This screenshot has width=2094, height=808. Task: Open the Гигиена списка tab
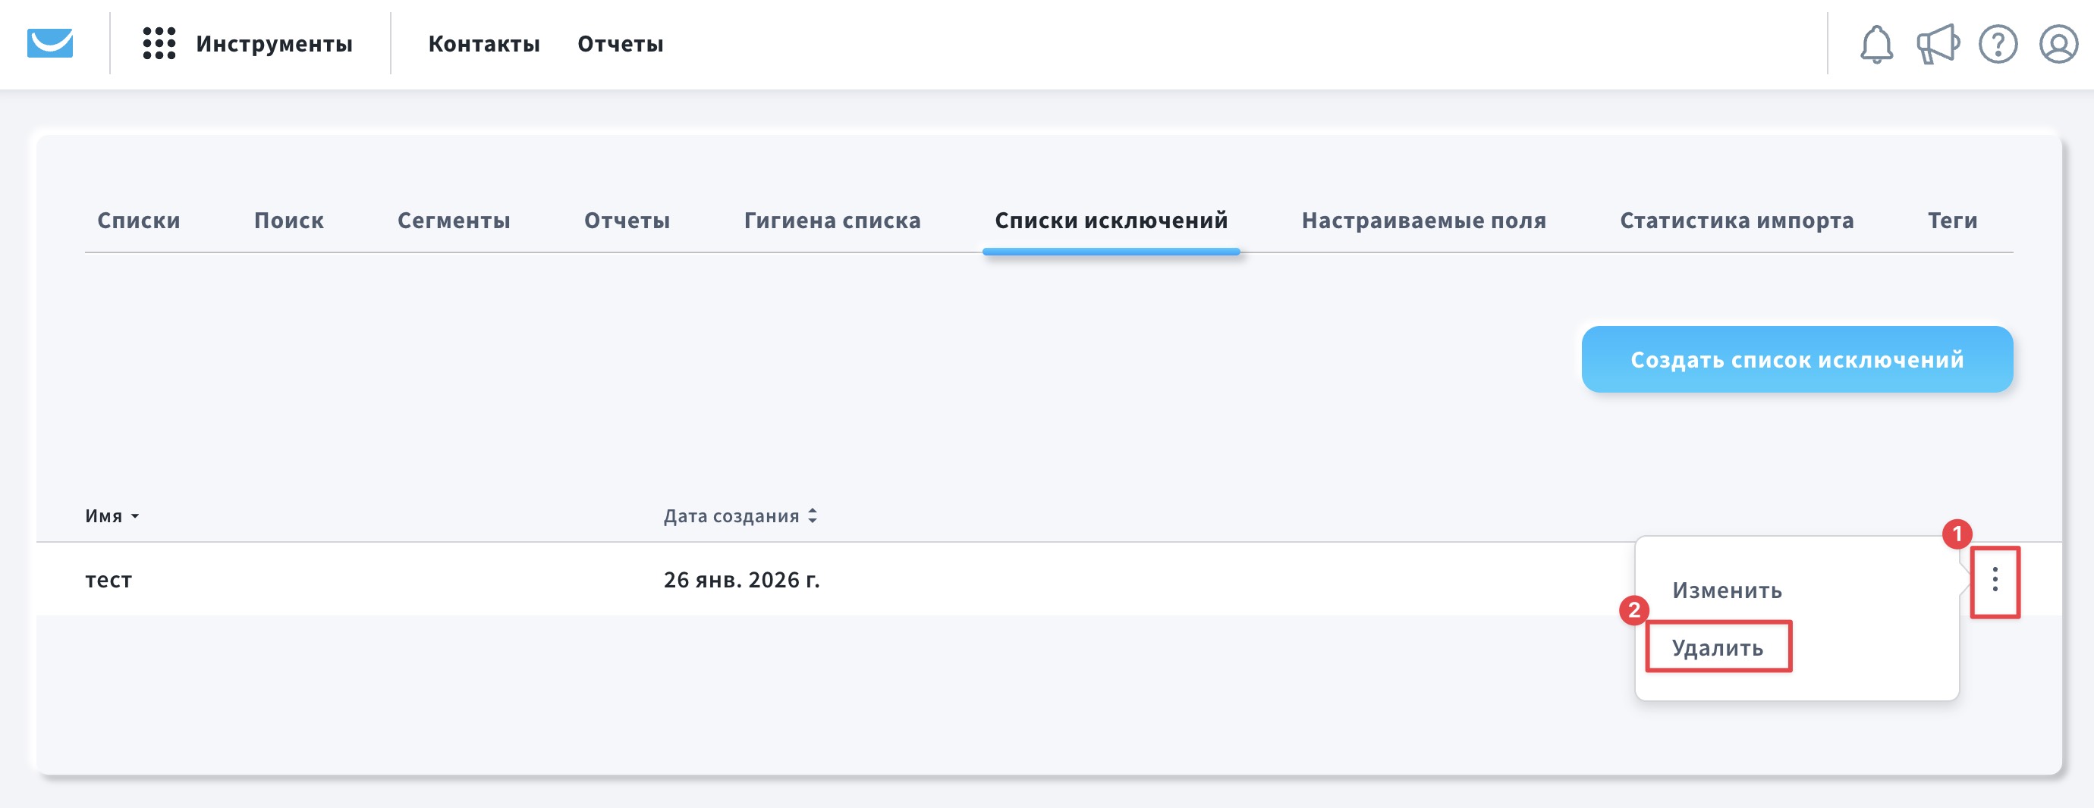(832, 220)
